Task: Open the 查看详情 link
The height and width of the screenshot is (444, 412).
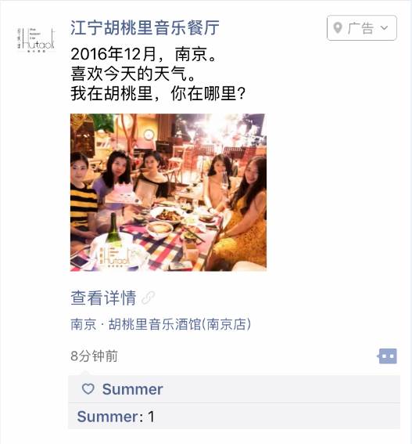Action: coord(103,298)
